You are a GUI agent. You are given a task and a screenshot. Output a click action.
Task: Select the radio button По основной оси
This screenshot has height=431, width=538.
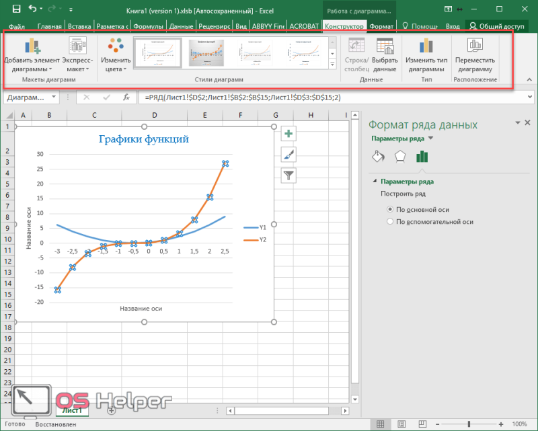(390, 209)
